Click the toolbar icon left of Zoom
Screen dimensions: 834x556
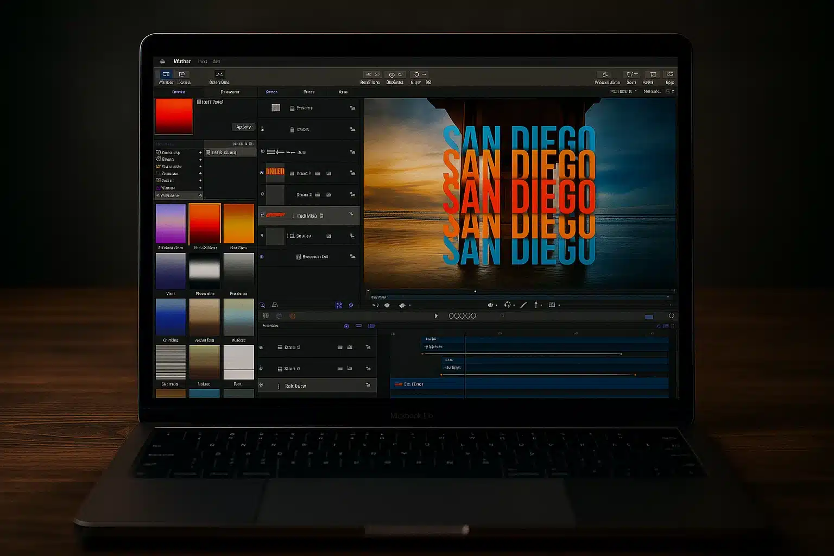tap(605, 74)
